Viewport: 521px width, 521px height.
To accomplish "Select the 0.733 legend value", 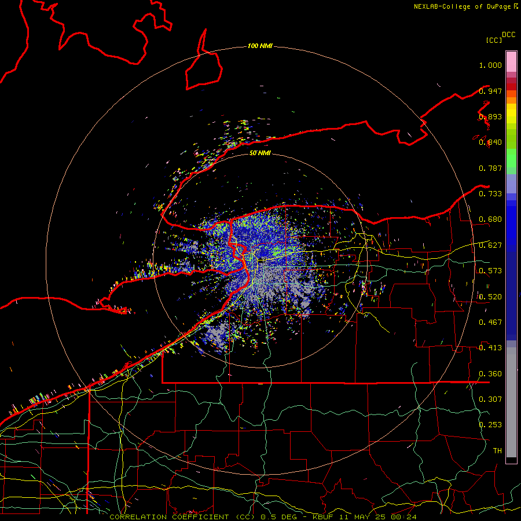I will tap(490, 194).
